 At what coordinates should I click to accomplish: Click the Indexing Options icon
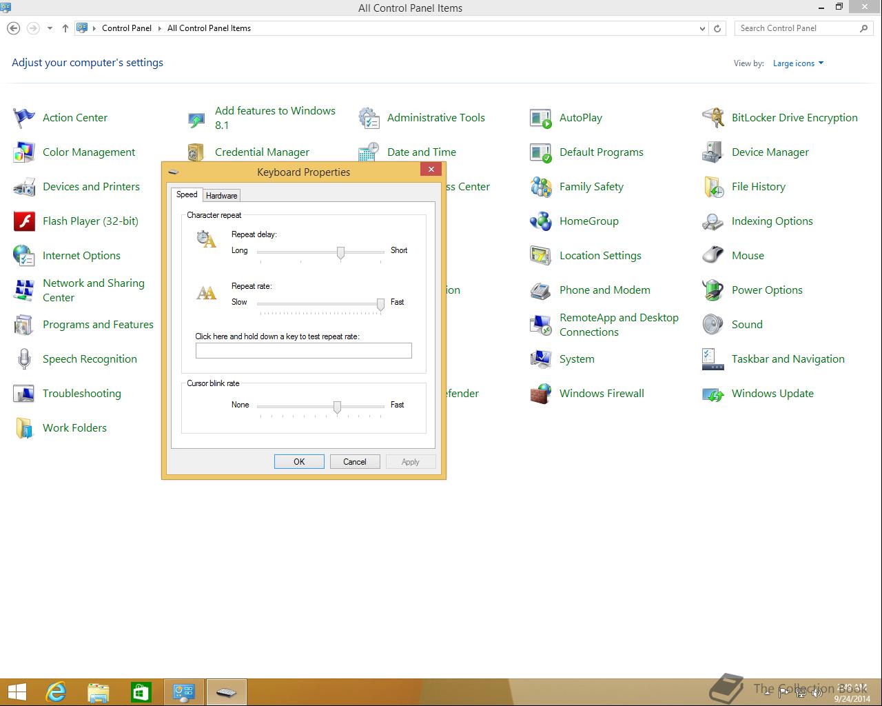713,221
